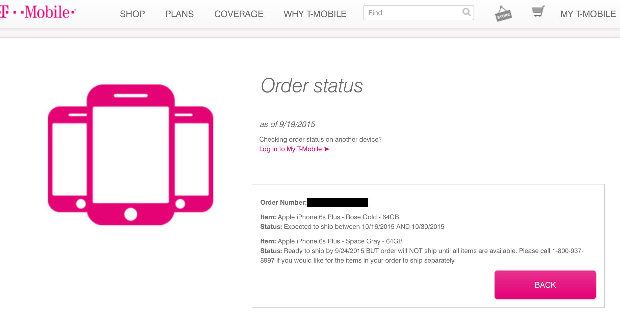Open the SHOP menu
Screen dimensions: 620x317
point(132,14)
